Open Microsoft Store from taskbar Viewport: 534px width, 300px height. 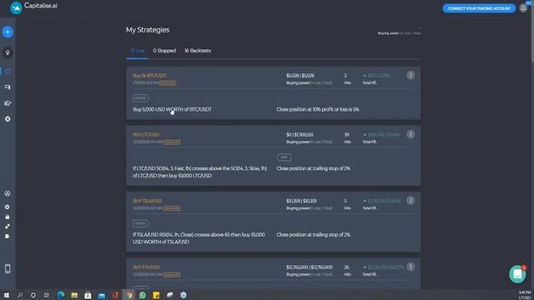click(x=88, y=295)
